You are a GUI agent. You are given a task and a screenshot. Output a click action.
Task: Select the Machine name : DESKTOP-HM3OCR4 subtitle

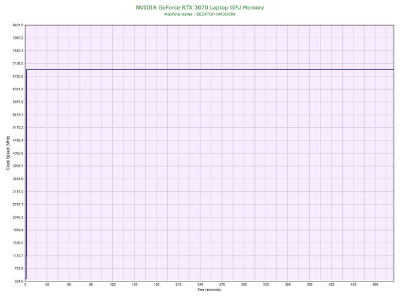point(200,14)
